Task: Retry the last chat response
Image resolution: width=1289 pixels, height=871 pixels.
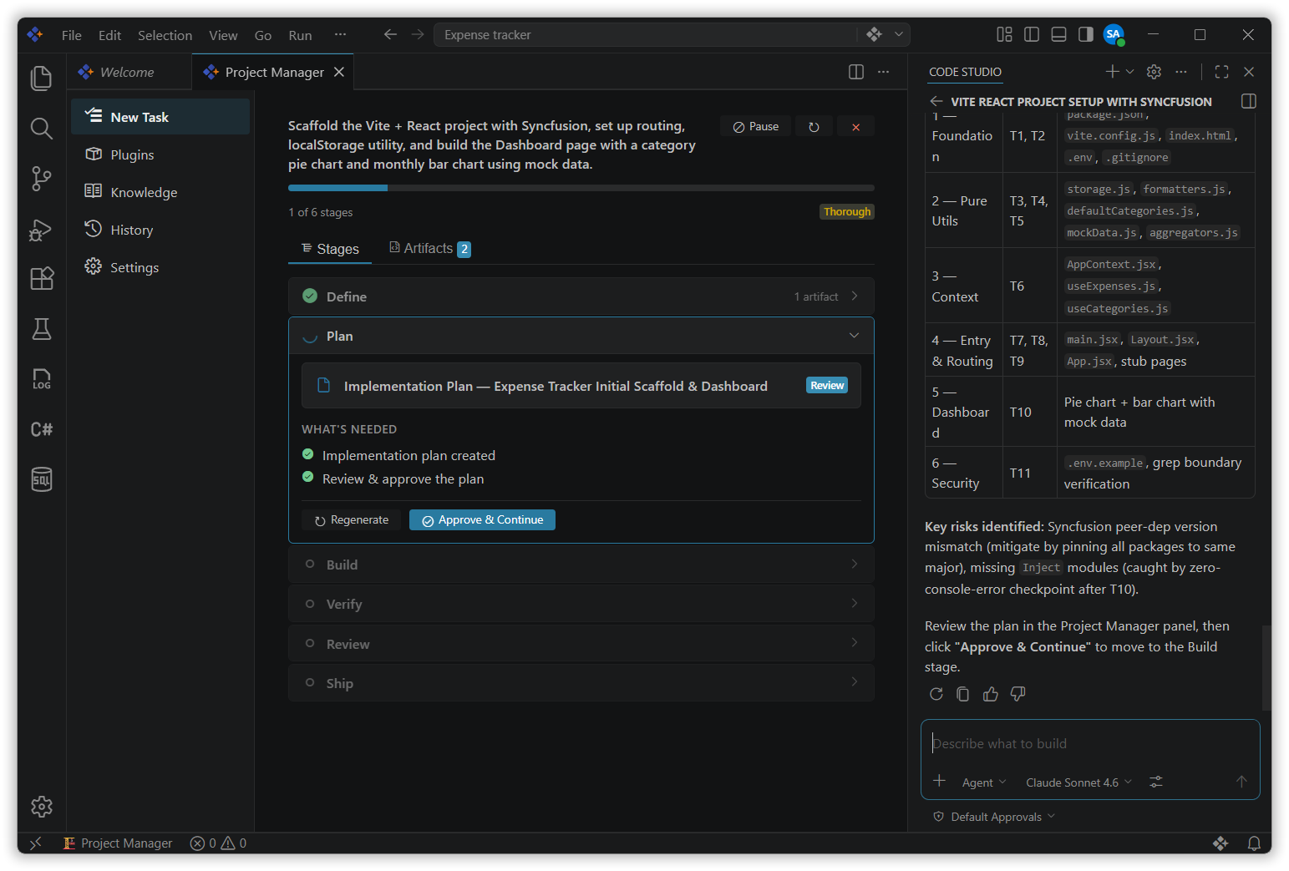Action: click(936, 694)
